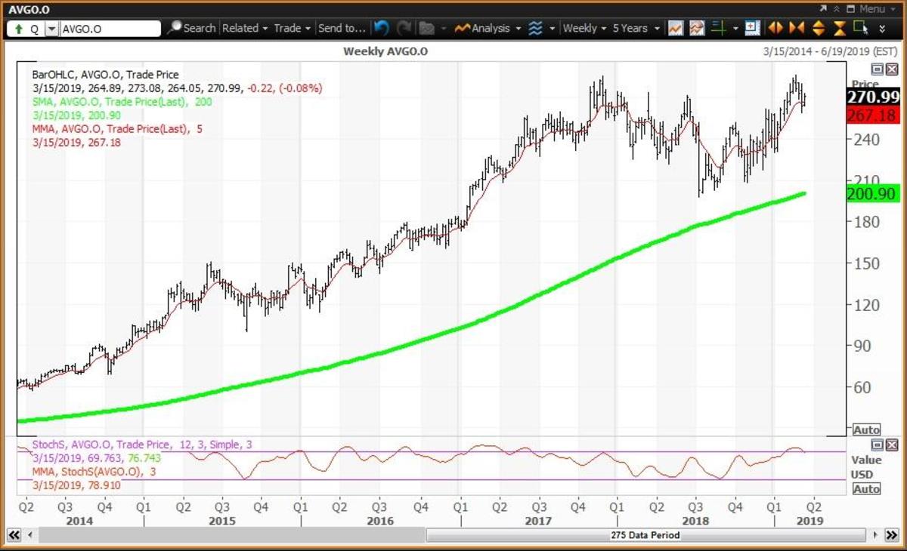Click the line chart style icon
This screenshot has width=907, height=551.
tap(676, 28)
